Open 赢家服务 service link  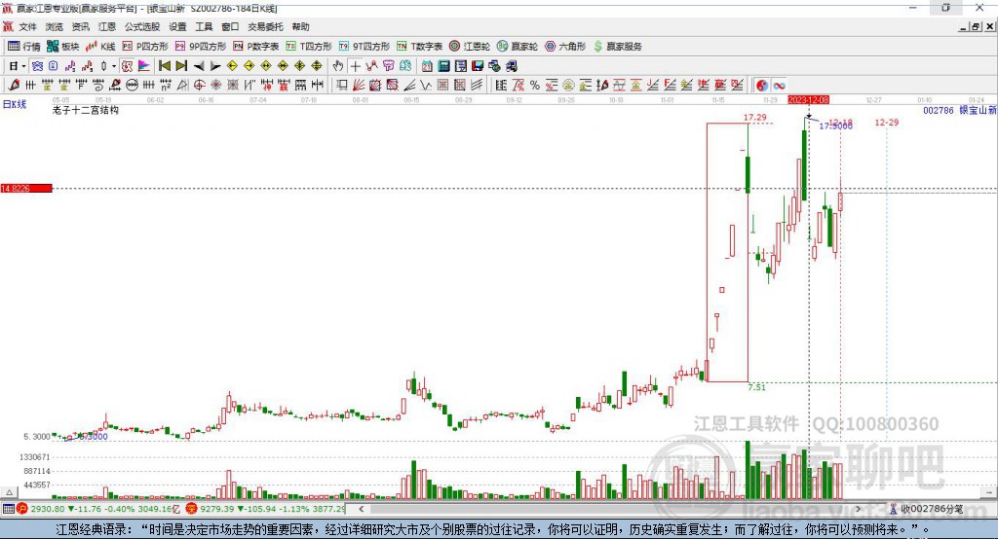pyautogui.click(x=617, y=47)
